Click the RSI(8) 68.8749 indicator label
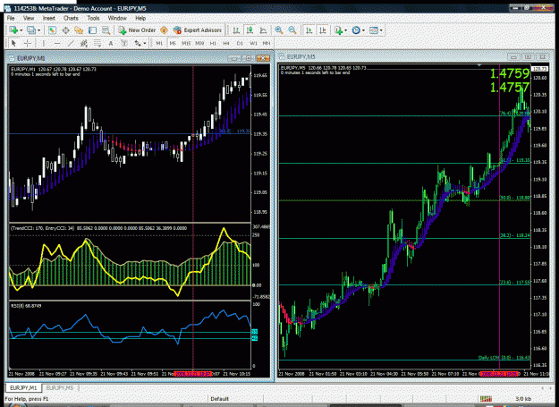The image size is (559, 407). 26,306
